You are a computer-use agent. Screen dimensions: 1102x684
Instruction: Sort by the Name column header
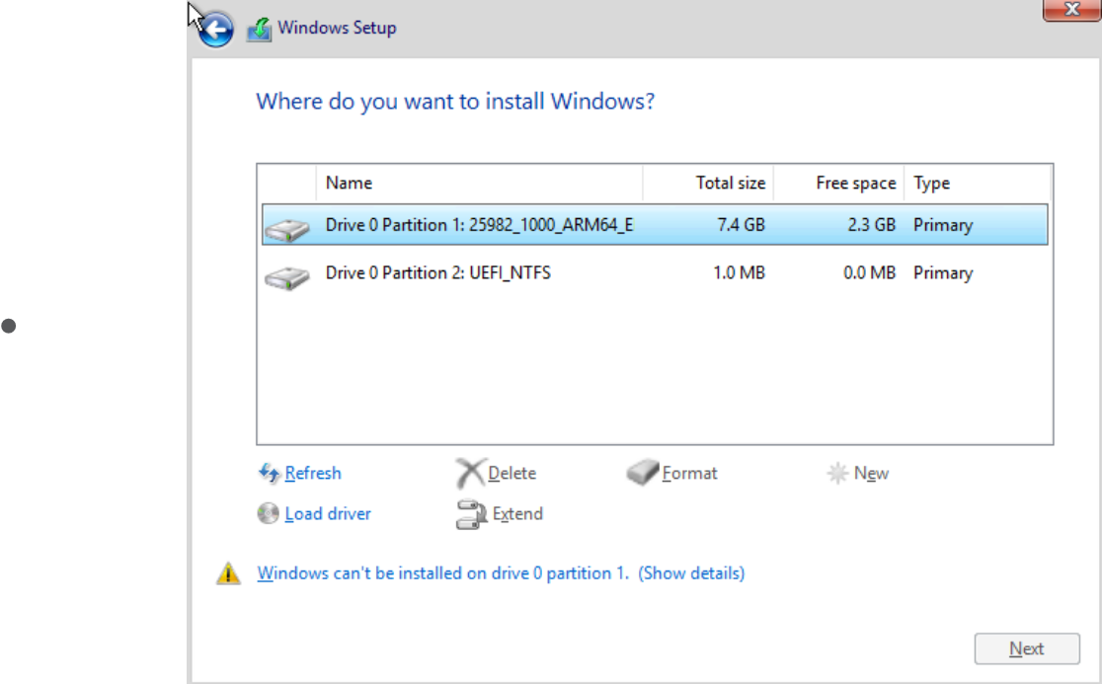pyautogui.click(x=479, y=184)
